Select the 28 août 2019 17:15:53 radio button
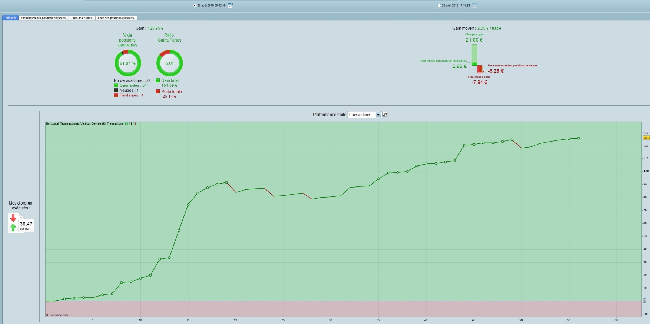650x324 pixels. click(x=440, y=6)
